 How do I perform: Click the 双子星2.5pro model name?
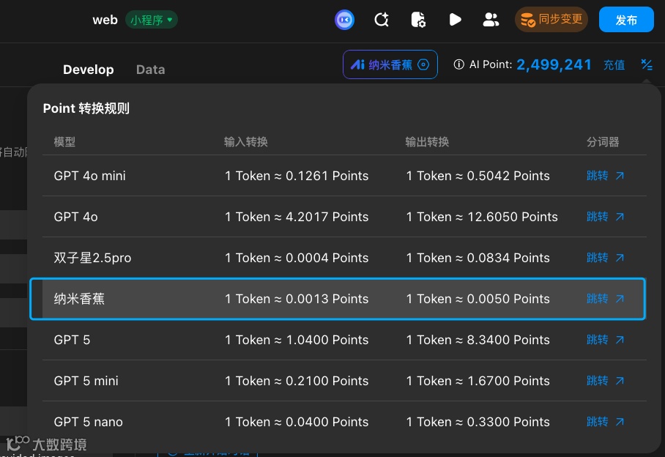click(92, 258)
